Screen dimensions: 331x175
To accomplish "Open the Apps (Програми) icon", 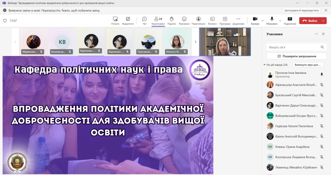I will (x=225, y=20).
